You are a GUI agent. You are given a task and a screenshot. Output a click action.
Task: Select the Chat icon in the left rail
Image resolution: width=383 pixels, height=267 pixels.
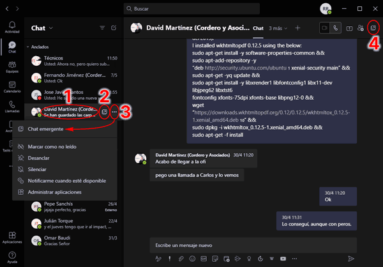(x=12, y=47)
